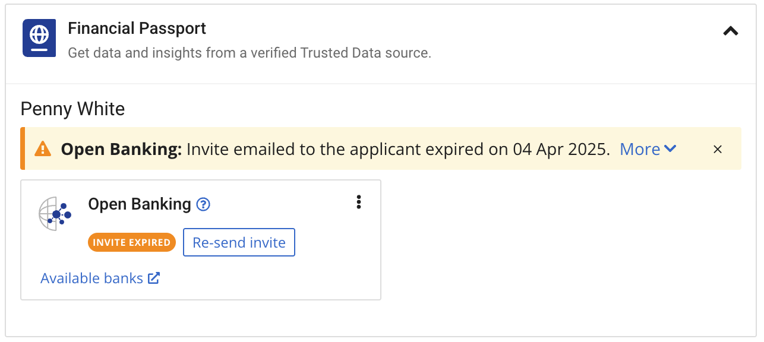
Task: Click the INVITE EXPIRED status badge
Action: pos(132,242)
